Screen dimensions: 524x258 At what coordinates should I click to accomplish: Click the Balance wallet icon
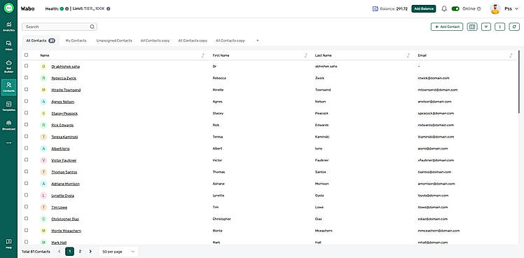pyautogui.click(x=375, y=8)
